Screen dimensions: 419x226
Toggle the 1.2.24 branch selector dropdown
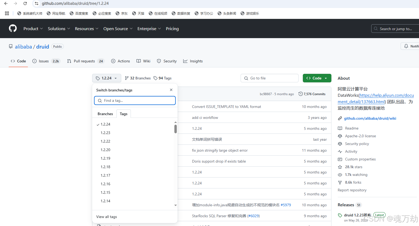point(107,78)
